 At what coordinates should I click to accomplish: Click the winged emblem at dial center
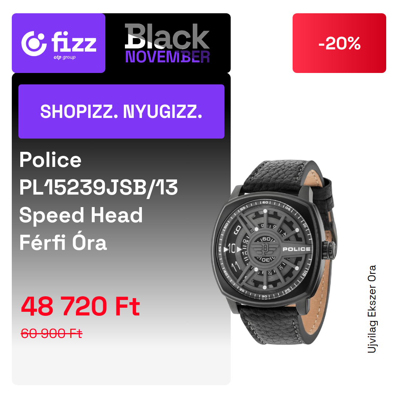click(x=265, y=249)
